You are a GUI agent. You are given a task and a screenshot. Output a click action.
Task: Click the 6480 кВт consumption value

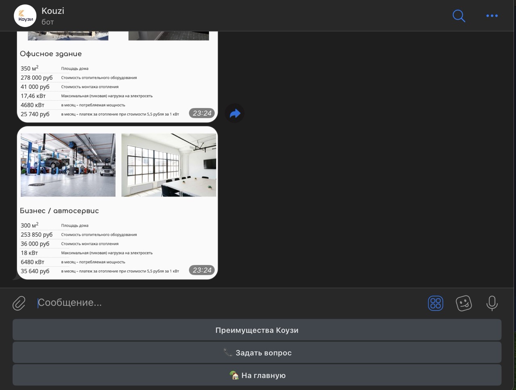(x=32, y=262)
